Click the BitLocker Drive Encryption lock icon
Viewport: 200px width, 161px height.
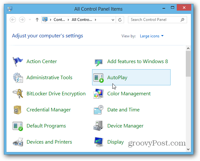[18, 94]
